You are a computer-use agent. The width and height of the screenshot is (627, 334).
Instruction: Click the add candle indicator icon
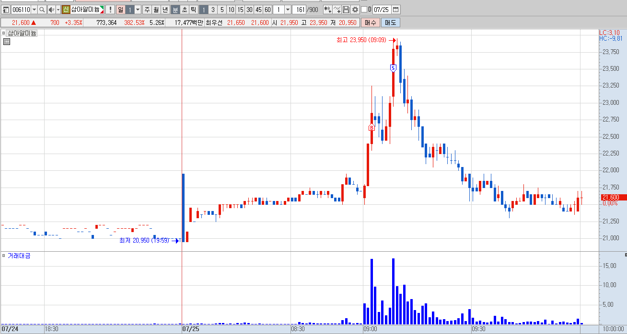[328, 10]
